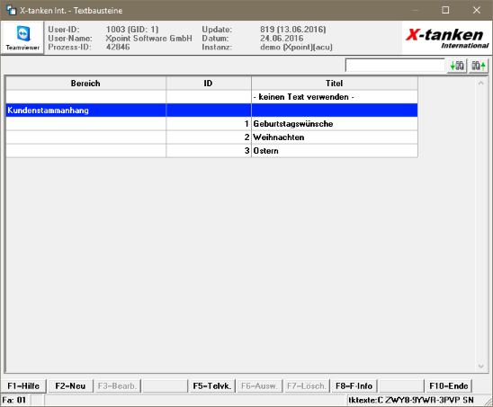Sort by the Bereich column header
Viewport: 493px width, 407px height.
coord(85,84)
